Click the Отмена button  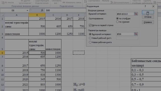coord(148,17)
